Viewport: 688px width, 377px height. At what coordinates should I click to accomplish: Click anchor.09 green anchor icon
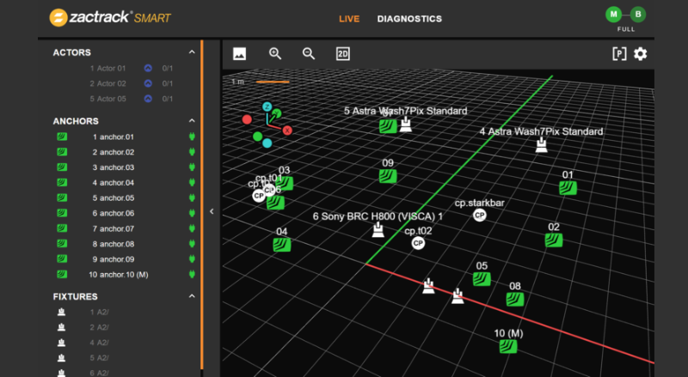point(62,259)
